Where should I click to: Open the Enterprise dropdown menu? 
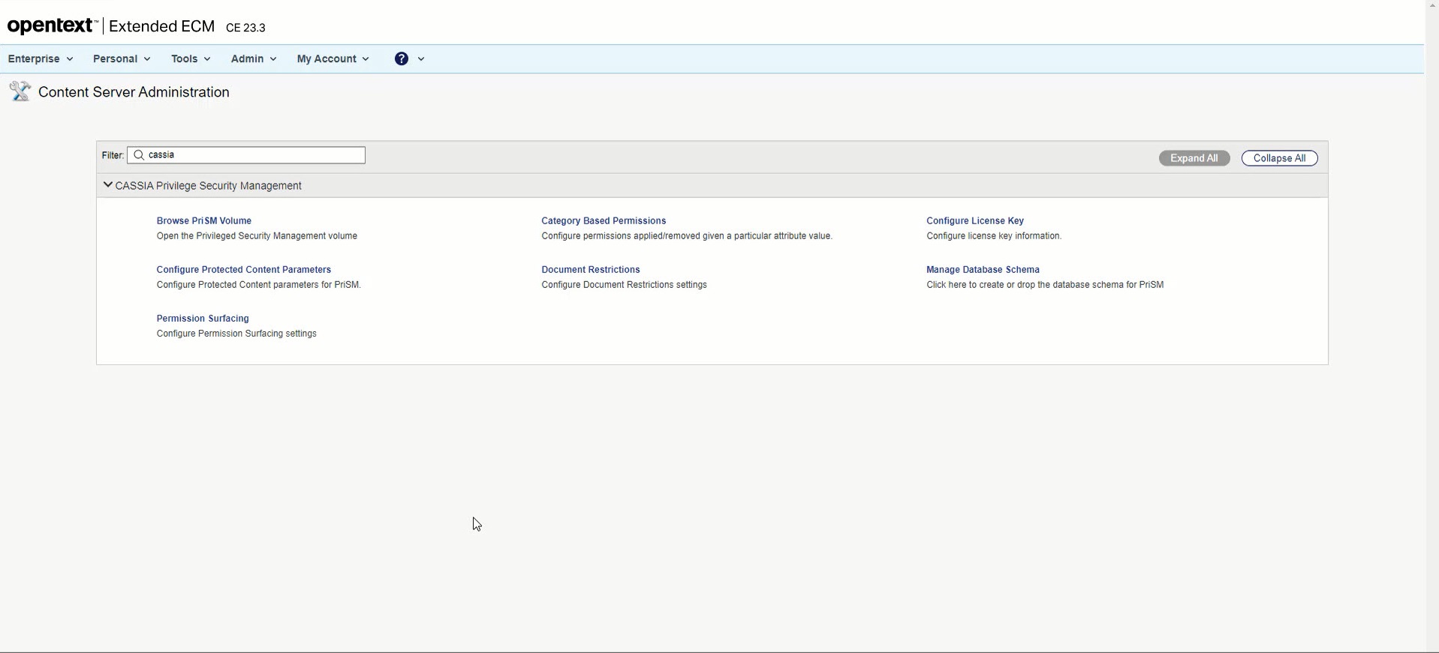(x=41, y=58)
